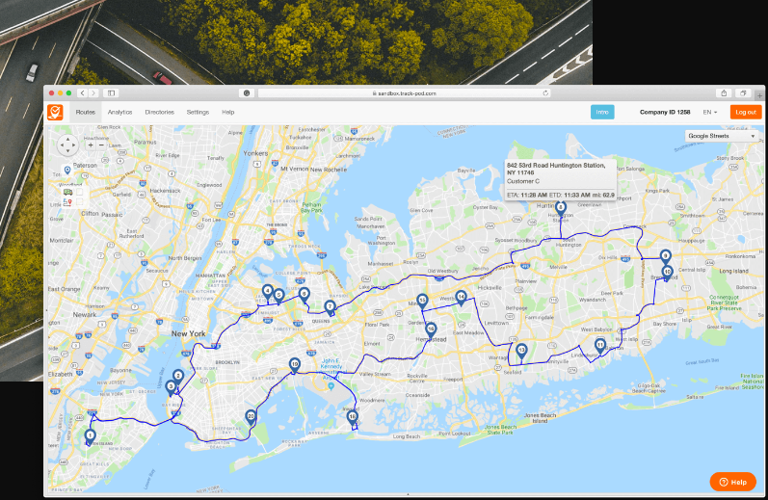Image resolution: width=768 pixels, height=500 pixels.
Task: Tick the checkbox beside the route path icon
Action: coord(79,202)
